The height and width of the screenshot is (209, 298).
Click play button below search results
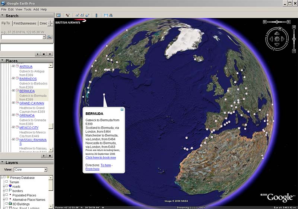click(x=38, y=54)
